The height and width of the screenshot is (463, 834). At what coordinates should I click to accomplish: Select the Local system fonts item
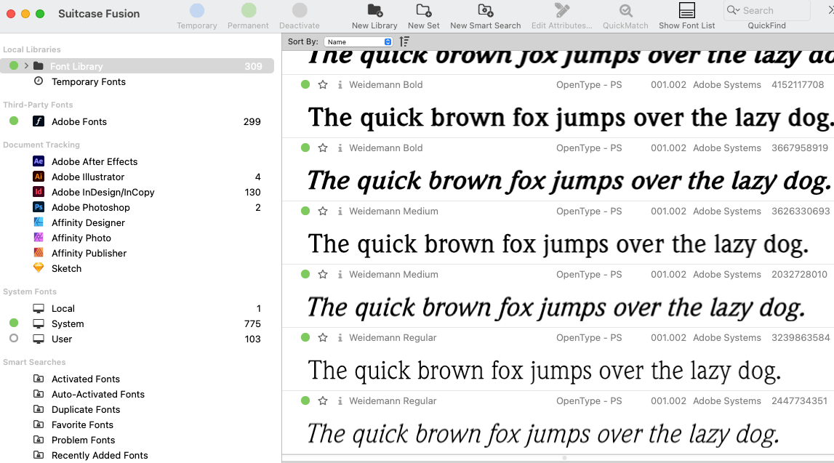point(63,308)
